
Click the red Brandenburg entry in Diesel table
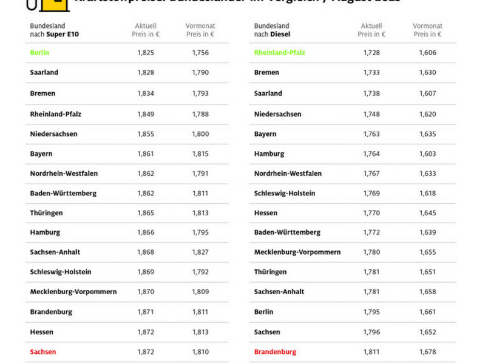click(x=275, y=352)
